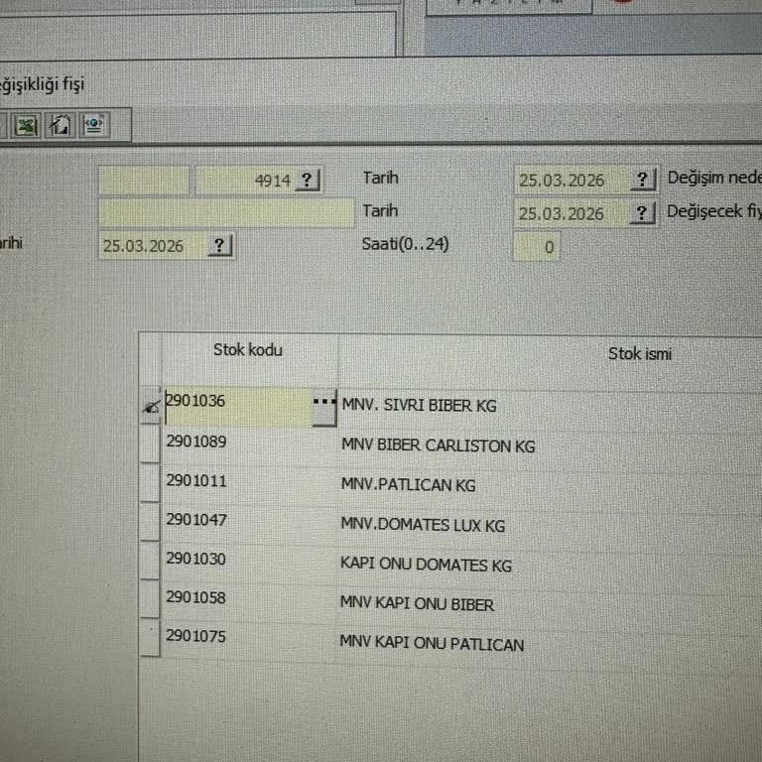This screenshot has width=762, height=762.
Task: Click stock name MNV. SIVRI BIBER KG
Action: (x=419, y=405)
